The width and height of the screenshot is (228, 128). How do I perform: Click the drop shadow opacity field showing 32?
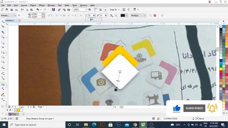coord(90,15)
